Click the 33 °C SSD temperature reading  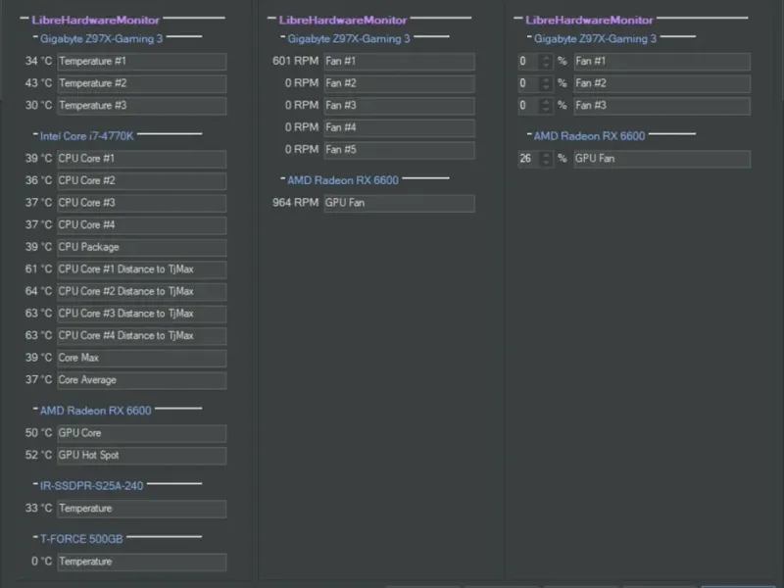38,508
